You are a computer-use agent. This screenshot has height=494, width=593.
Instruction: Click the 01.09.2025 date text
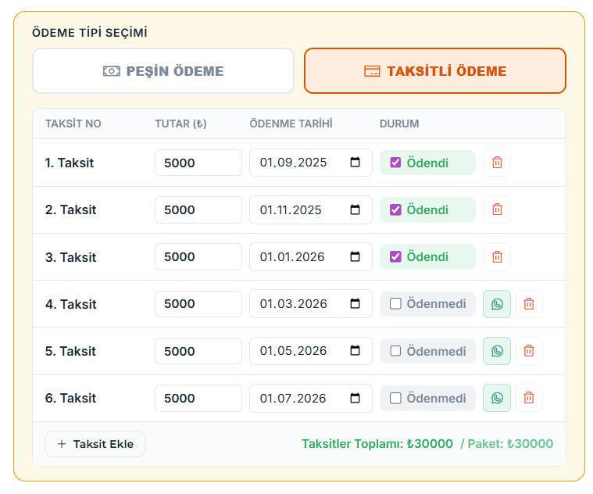(293, 163)
